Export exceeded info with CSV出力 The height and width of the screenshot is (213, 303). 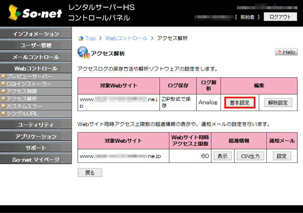point(251,156)
